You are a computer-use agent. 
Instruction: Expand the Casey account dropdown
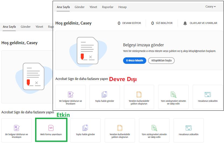(211, 6)
